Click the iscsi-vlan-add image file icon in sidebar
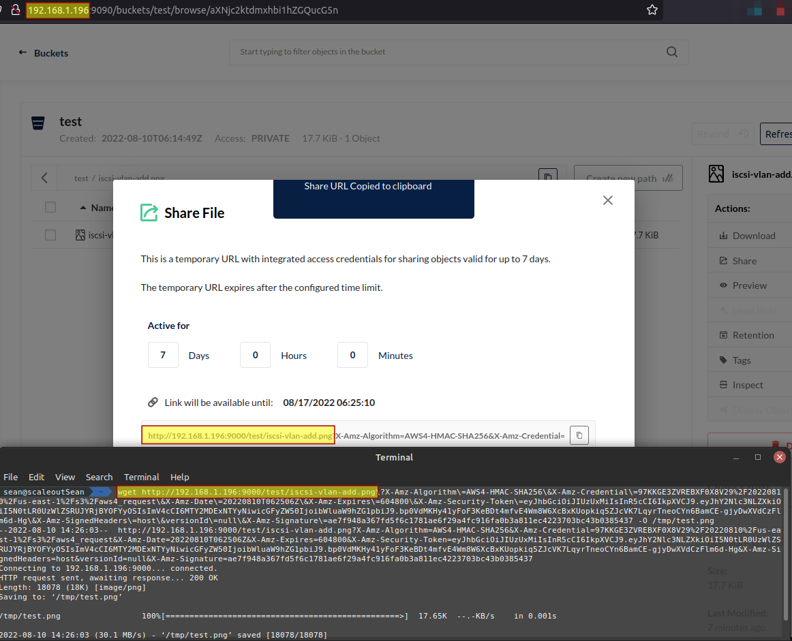 click(x=716, y=174)
